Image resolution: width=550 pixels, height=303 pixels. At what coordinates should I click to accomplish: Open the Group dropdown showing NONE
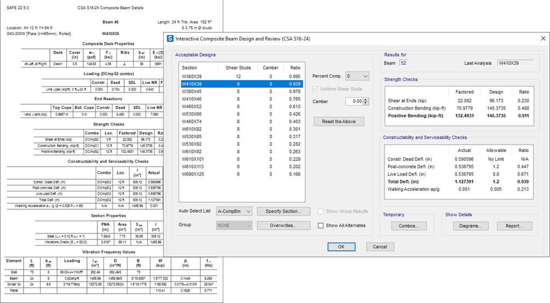point(234,225)
